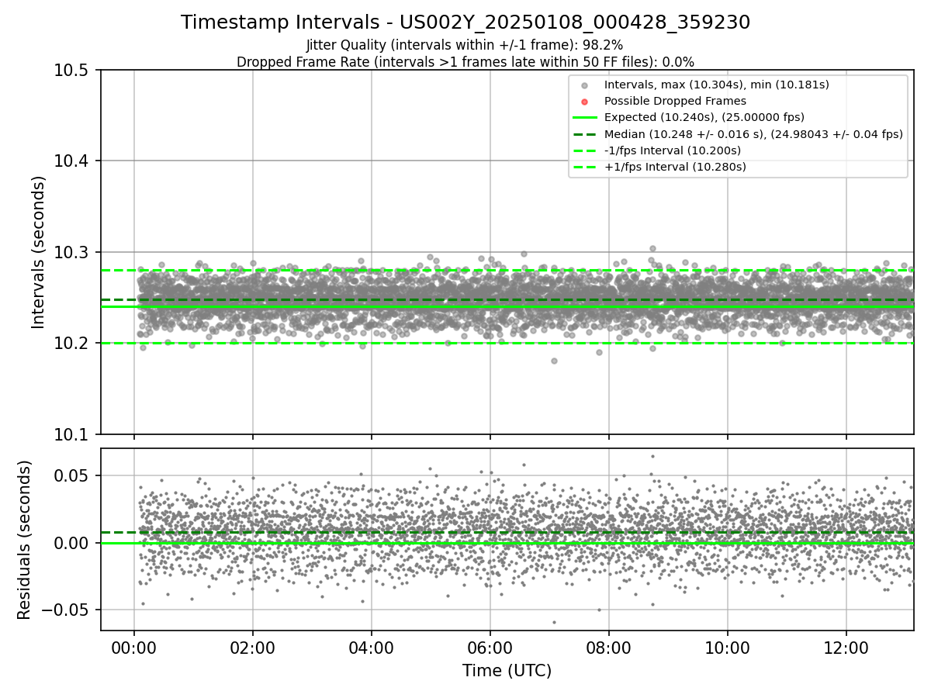Viewport: 931px width, 698px height.
Task: Click the legend entry '+1/fps Interval (10.280s)'
Action: click(675, 167)
